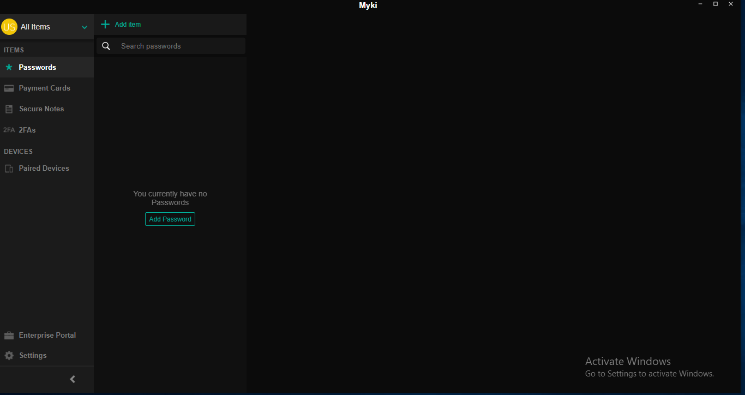Click the Add item label
Viewport: 745px width, 395px height.
128,25
